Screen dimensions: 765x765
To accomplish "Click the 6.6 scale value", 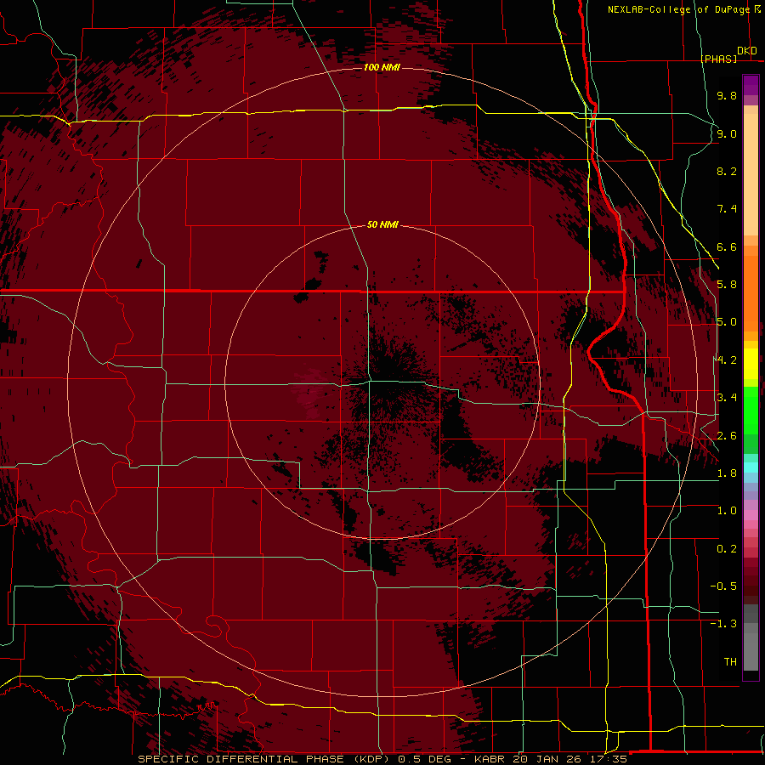I will 727,246.
